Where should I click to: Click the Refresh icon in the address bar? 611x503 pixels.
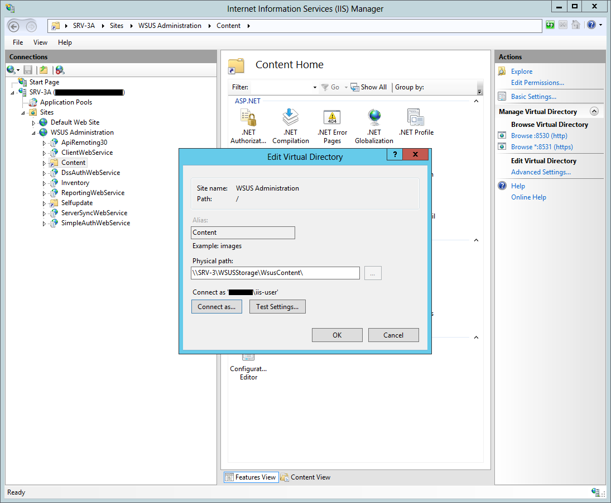point(550,25)
